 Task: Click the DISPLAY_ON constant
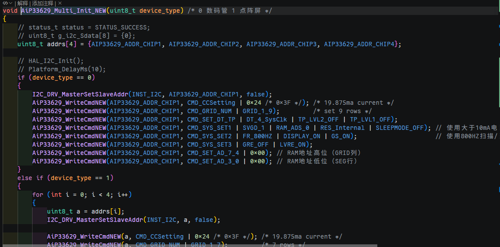(x=302, y=136)
